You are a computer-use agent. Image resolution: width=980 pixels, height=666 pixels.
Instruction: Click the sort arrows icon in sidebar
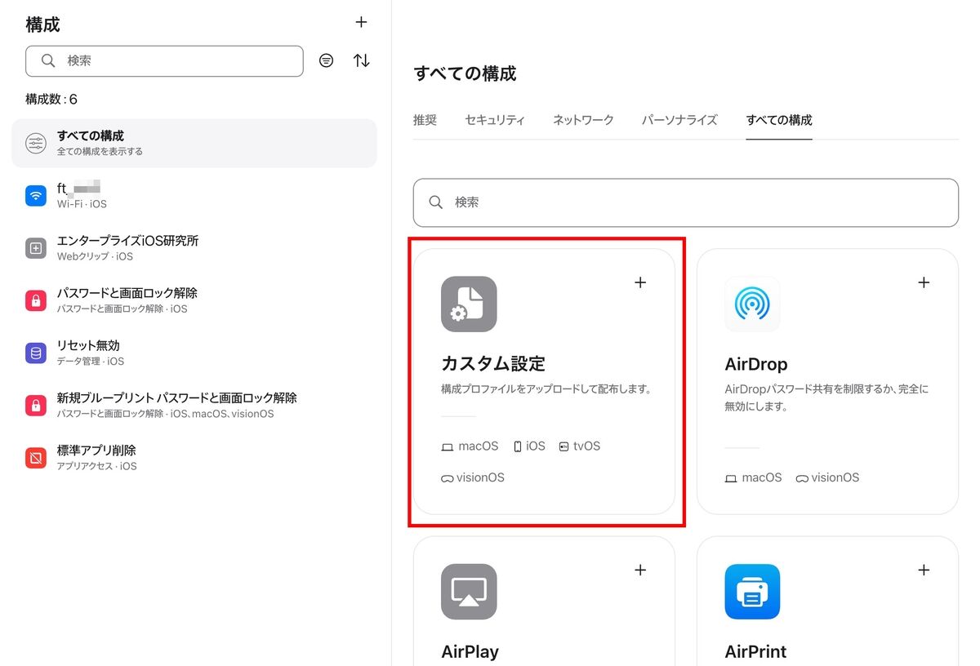pyautogui.click(x=361, y=61)
